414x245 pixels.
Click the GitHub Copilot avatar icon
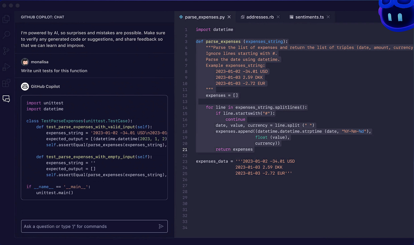point(25,86)
